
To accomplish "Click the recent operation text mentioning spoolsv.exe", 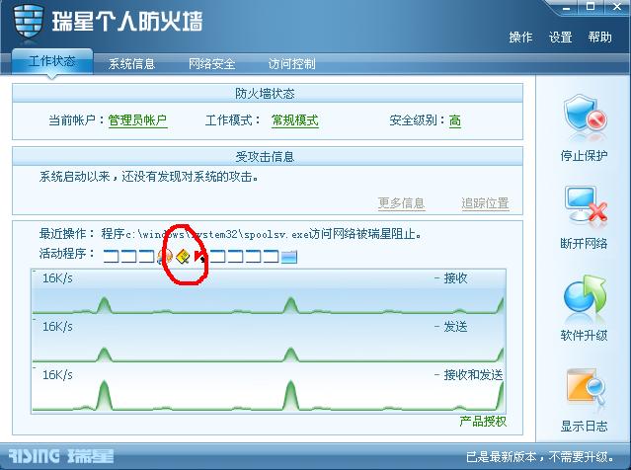I will (x=261, y=234).
